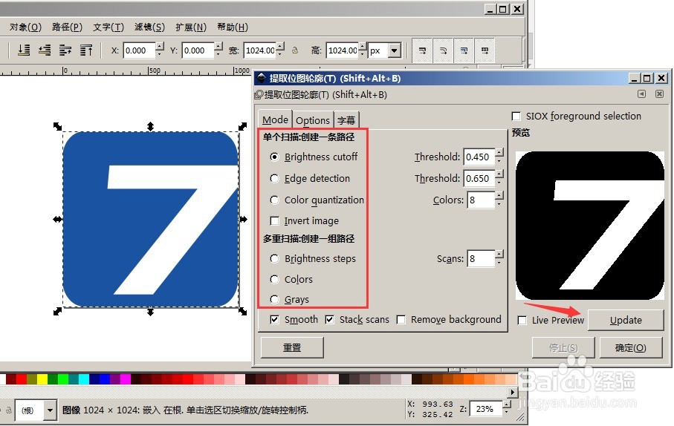Increase Scans count stepper
This screenshot has width=674, height=426.
pos(499,255)
